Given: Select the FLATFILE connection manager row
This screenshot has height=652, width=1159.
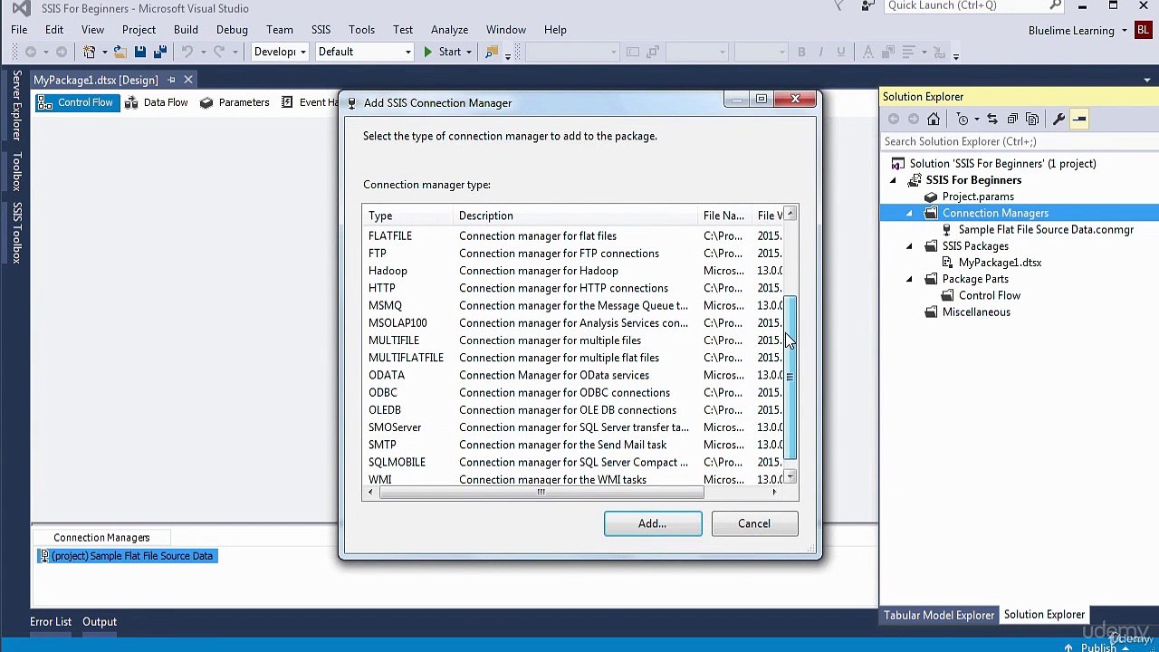Looking at the screenshot, I should point(573,235).
